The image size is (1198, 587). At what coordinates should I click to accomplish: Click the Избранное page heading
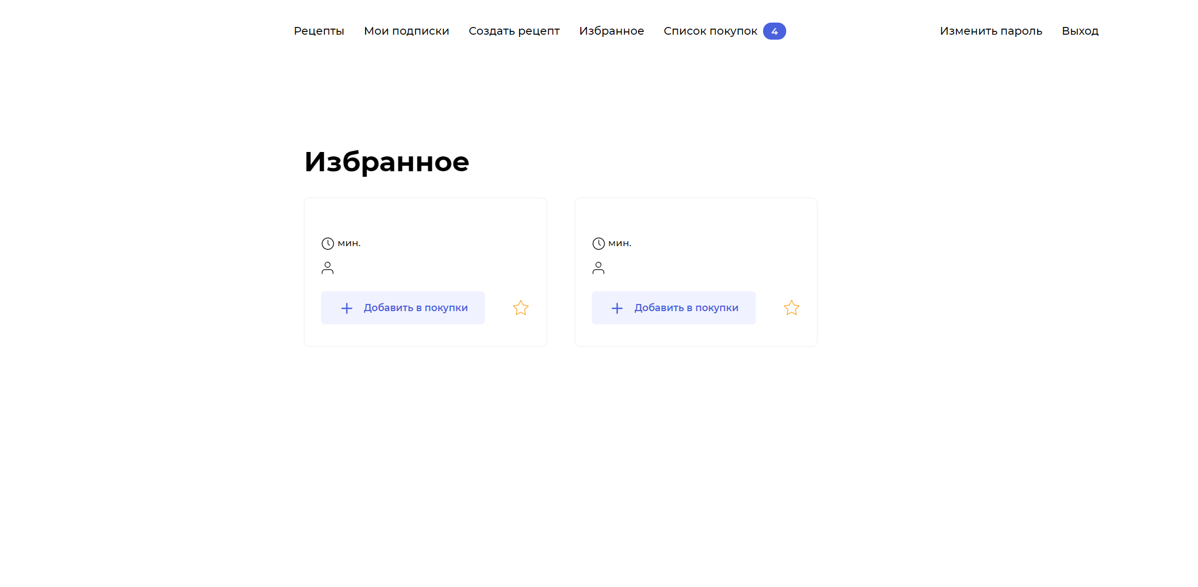tap(386, 162)
